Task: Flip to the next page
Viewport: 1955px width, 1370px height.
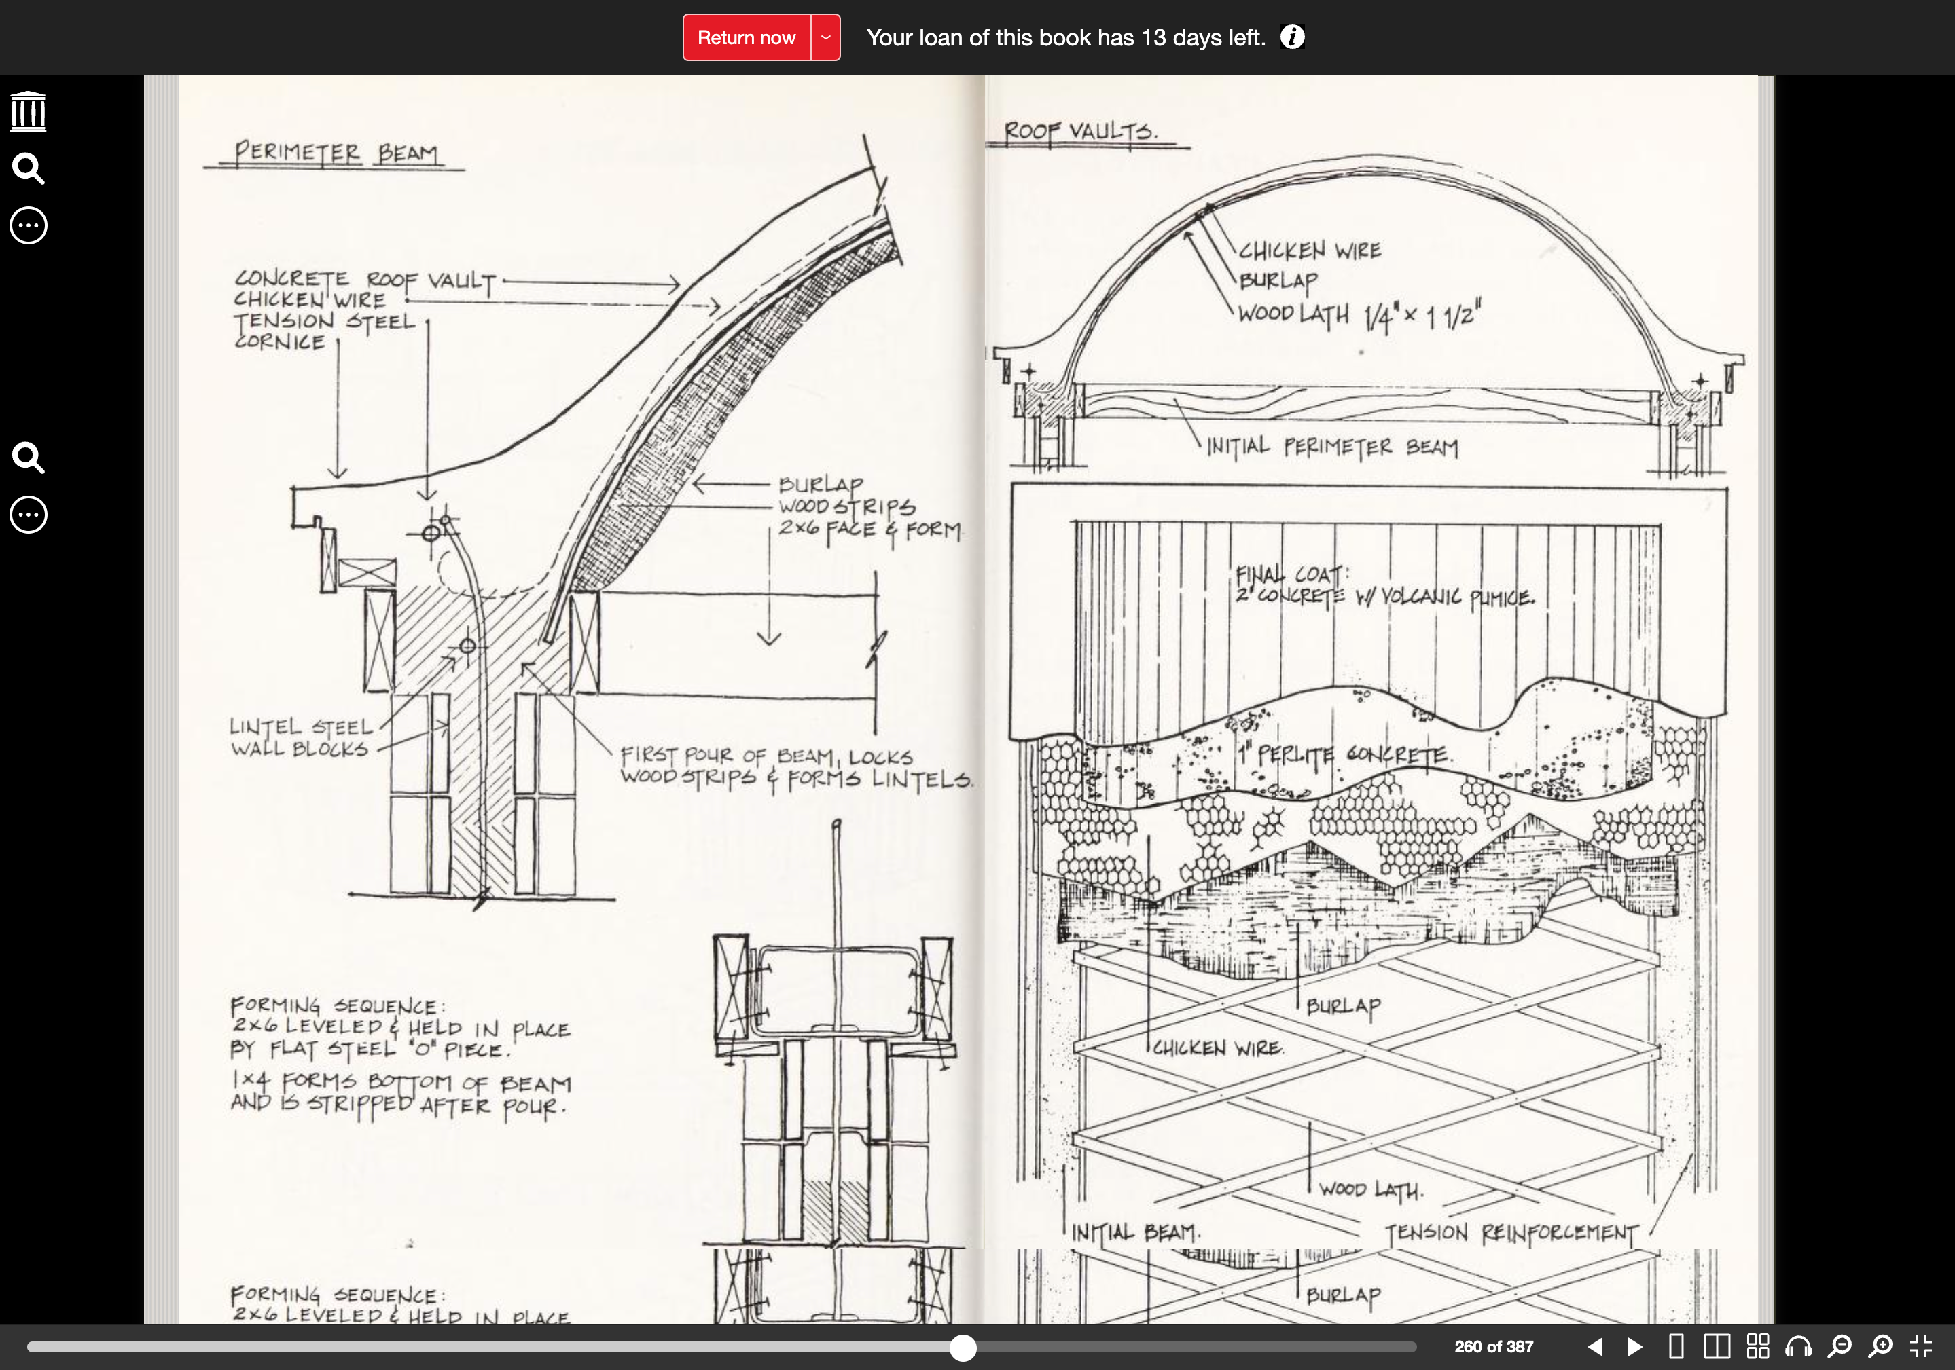Action: (x=1635, y=1346)
